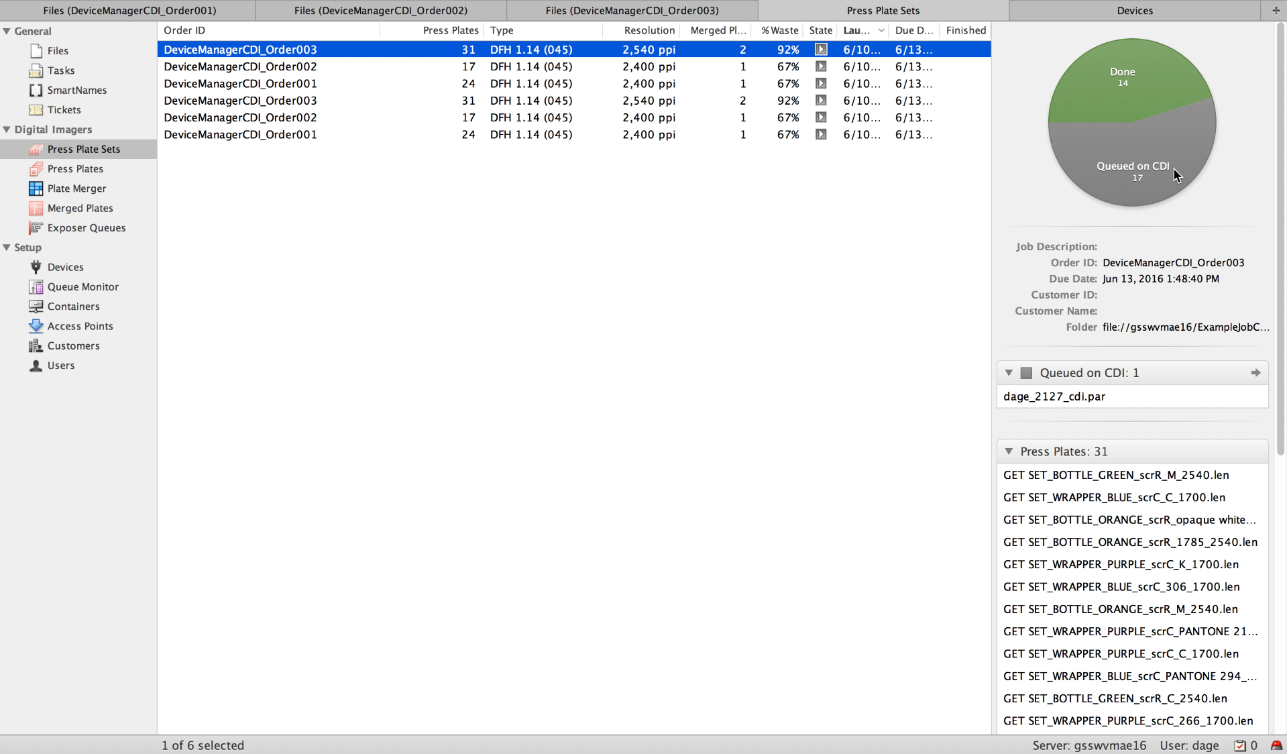The height and width of the screenshot is (754, 1287).
Task: Click the red alert icon in status bar
Action: pos(1276,745)
